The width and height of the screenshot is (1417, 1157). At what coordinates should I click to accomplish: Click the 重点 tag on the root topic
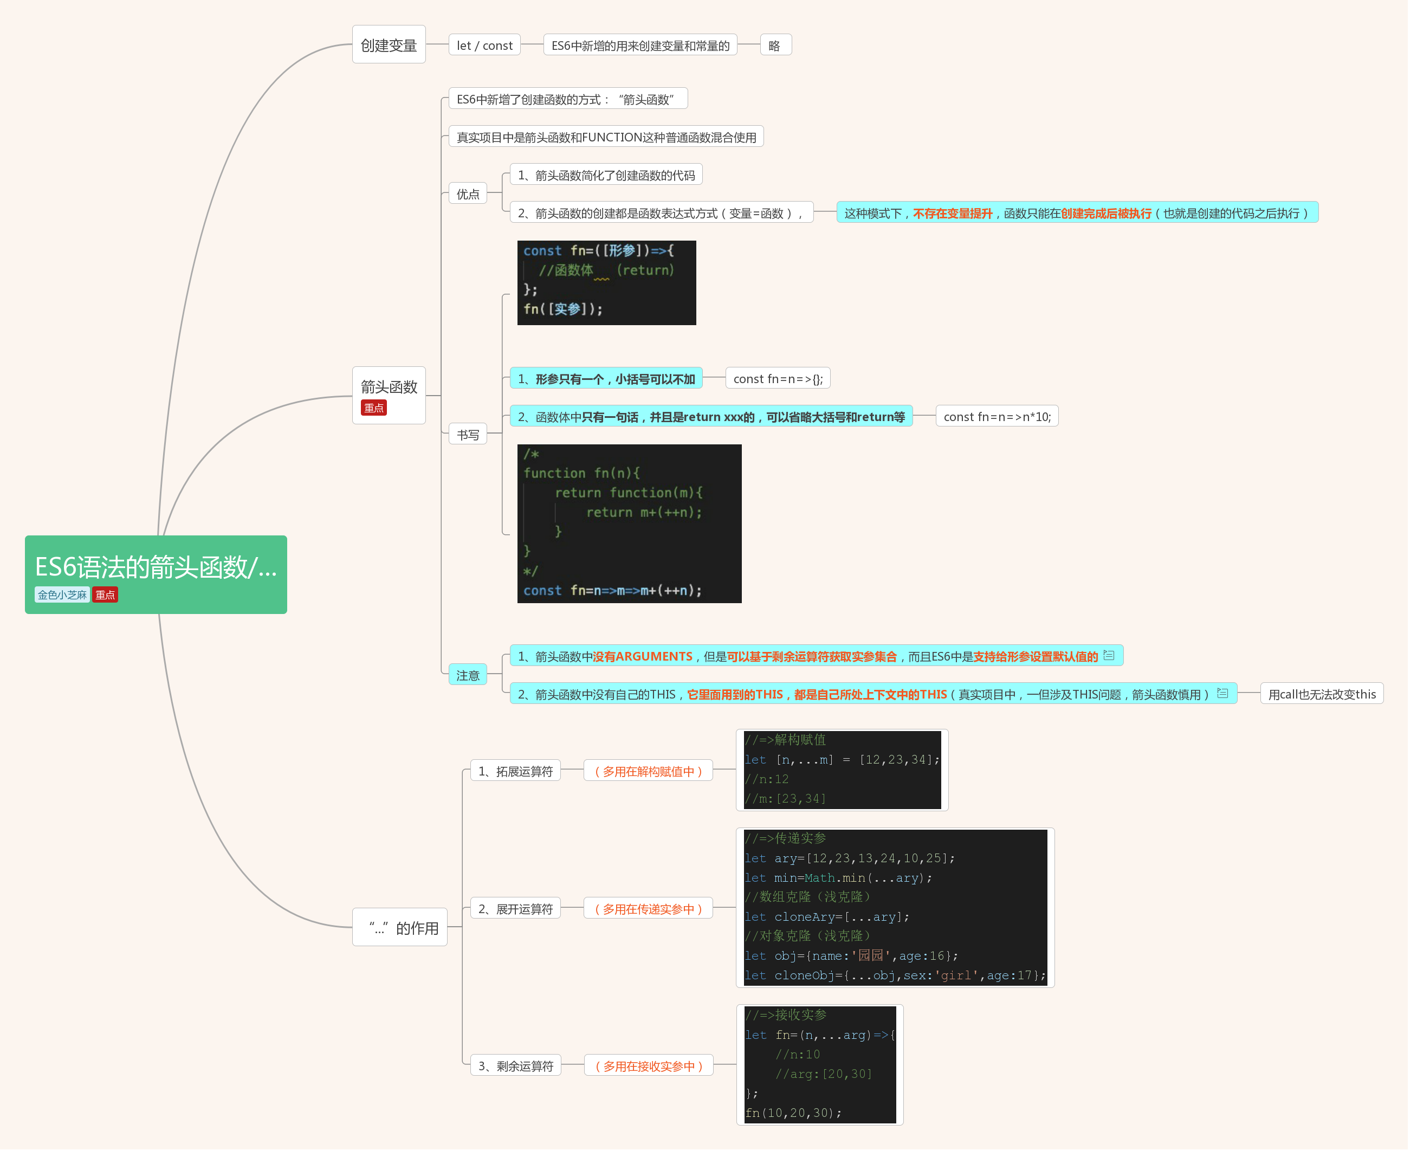click(x=105, y=598)
